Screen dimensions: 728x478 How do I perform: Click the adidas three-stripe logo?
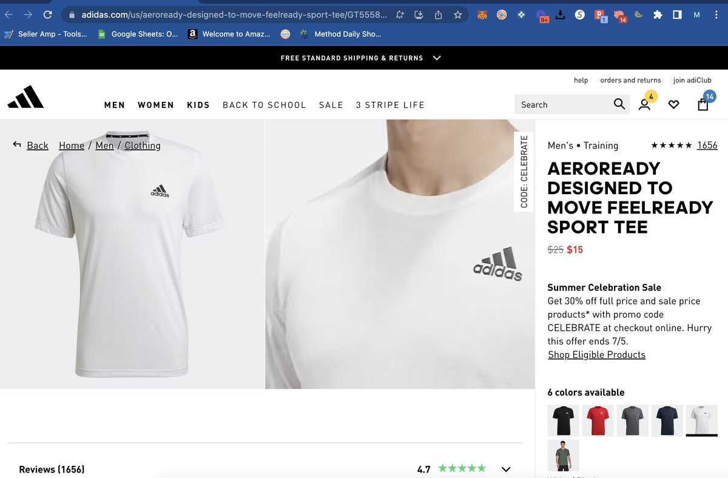click(x=25, y=97)
